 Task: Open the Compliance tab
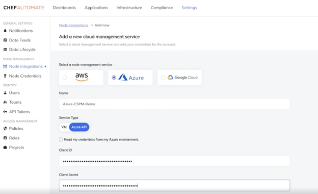[x=162, y=8]
